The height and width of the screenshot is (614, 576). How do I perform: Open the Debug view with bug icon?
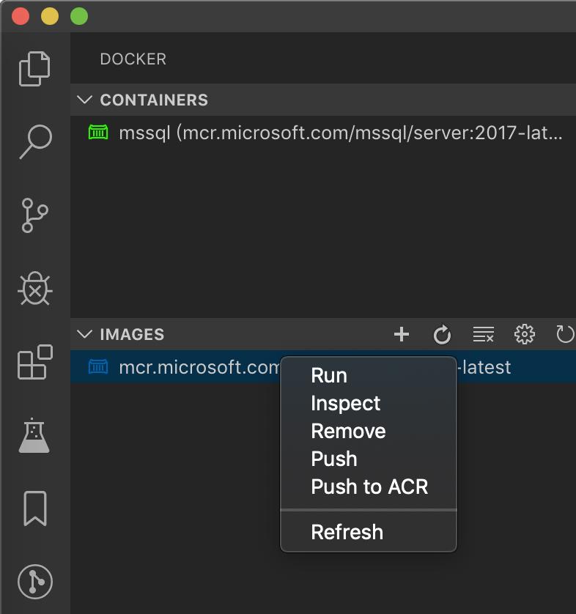tap(35, 288)
